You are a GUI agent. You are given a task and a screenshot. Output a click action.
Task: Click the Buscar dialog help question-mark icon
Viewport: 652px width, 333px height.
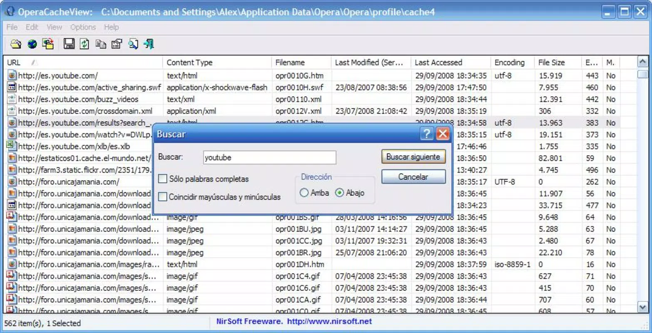(x=426, y=134)
